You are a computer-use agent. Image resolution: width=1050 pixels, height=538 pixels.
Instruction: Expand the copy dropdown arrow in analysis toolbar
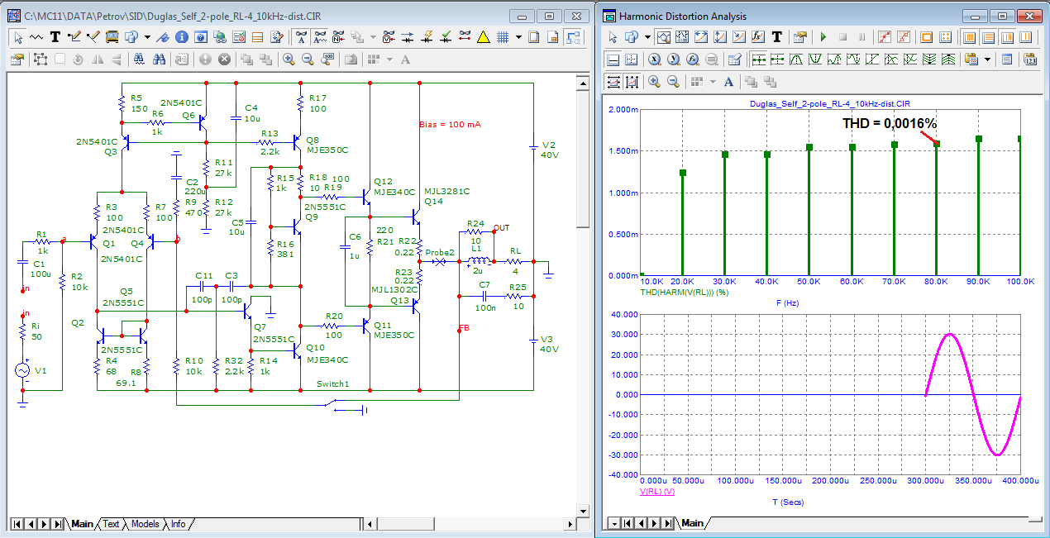[647, 37]
